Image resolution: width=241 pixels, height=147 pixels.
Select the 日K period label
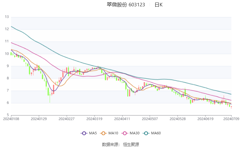[159, 5]
